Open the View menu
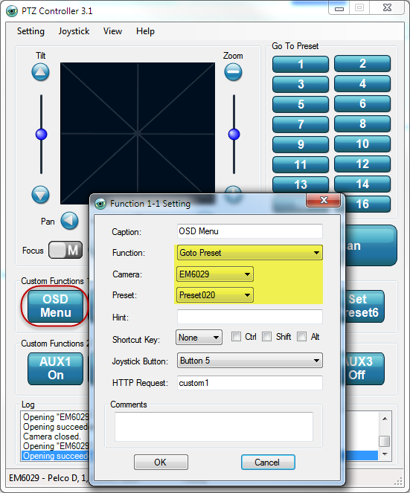Image resolution: width=410 pixels, height=493 pixels. (112, 31)
